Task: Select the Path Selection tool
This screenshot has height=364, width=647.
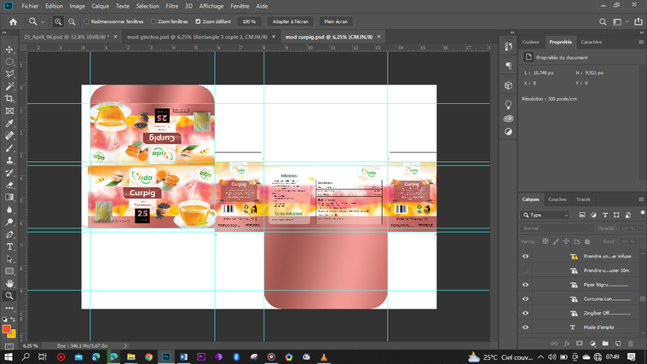Action: point(9,259)
